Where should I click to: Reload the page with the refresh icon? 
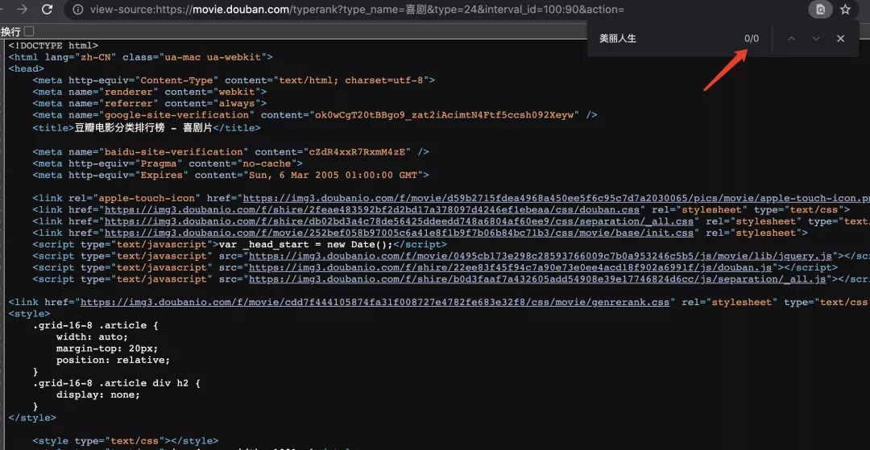coord(48,9)
